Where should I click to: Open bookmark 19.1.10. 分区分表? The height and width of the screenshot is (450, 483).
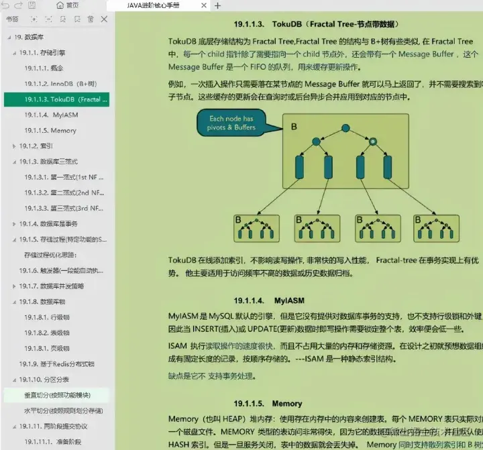click(44, 380)
